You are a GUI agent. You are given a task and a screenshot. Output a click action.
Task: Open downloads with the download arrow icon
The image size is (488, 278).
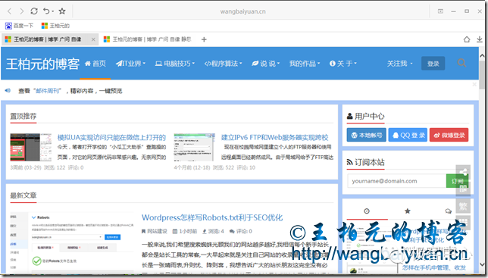coord(479,39)
